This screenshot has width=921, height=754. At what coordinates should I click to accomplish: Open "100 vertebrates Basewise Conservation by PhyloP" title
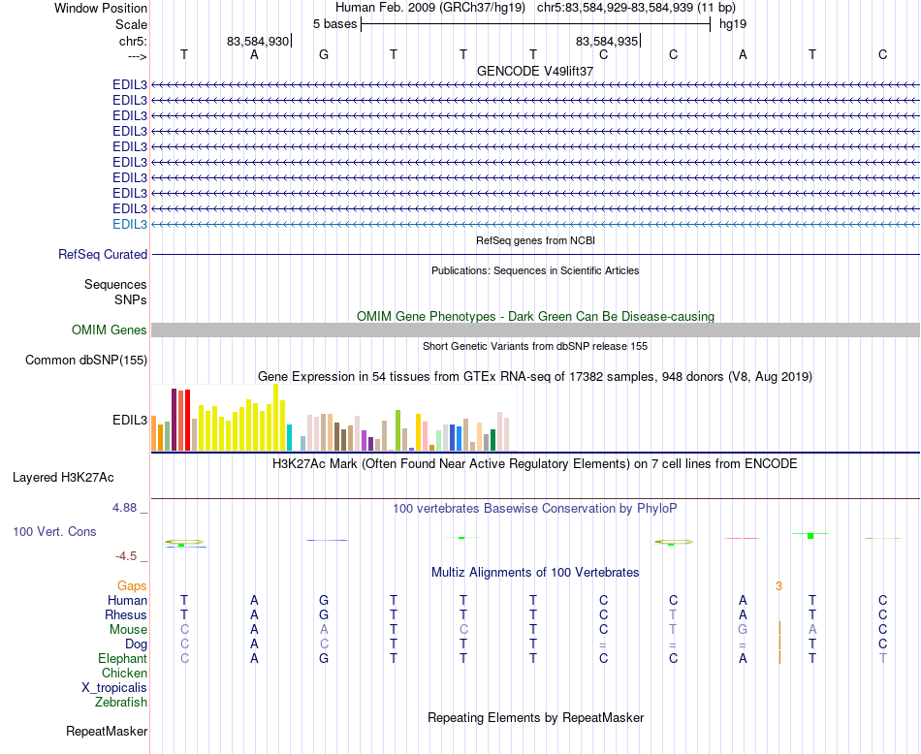(x=535, y=509)
